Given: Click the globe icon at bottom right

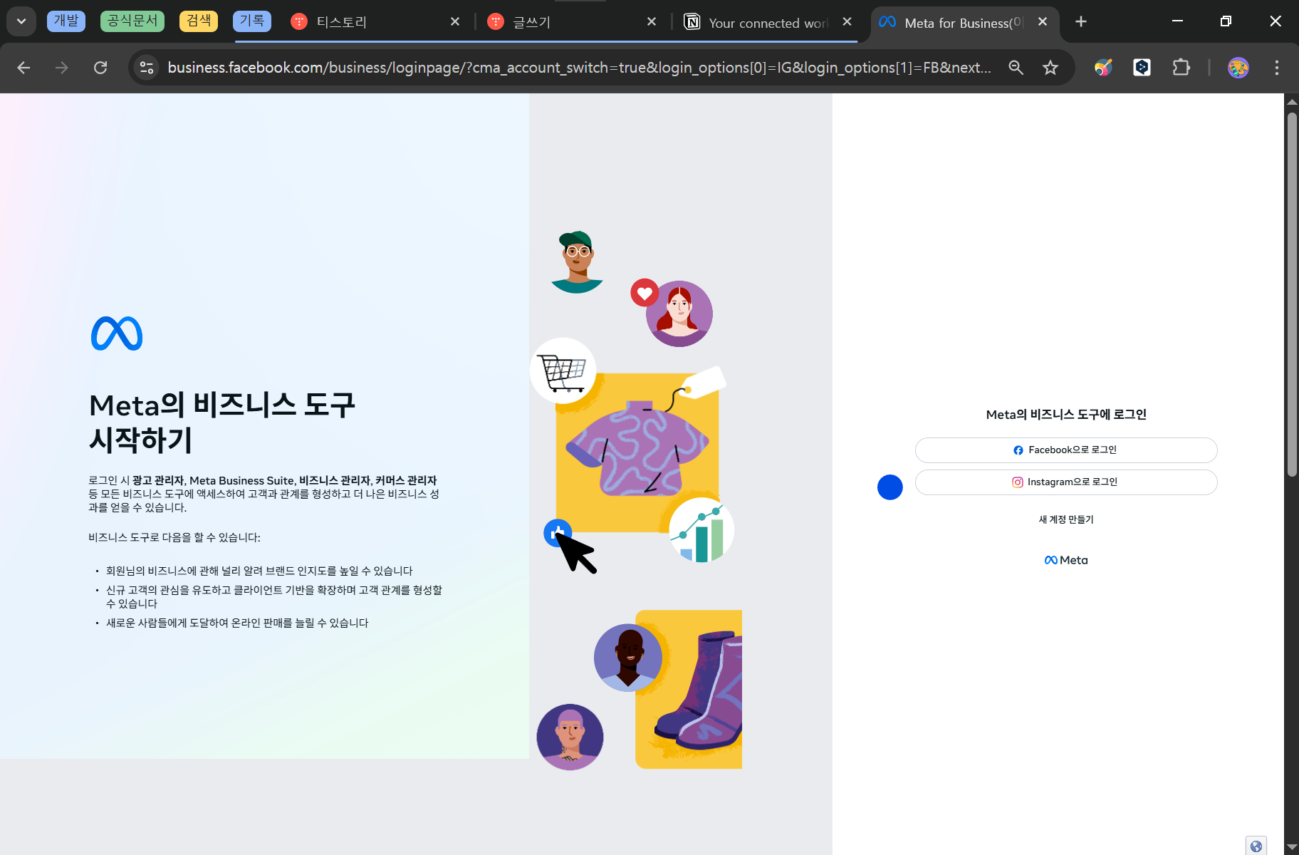Looking at the screenshot, I should click(x=1256, y=846).
